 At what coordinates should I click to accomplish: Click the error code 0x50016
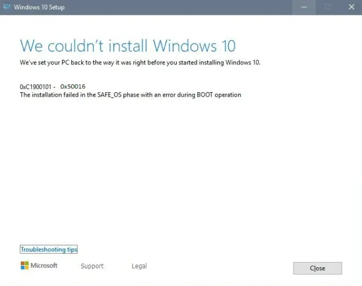pos(73,87)
